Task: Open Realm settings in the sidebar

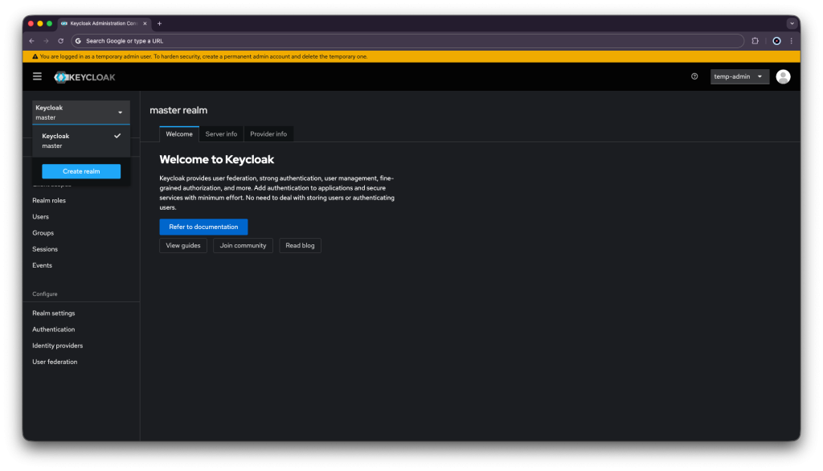Action: click(x=54, y=313)
